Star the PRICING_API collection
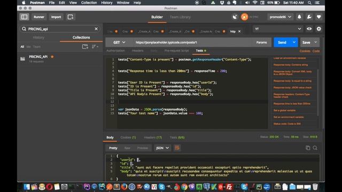 coord(52,57)
